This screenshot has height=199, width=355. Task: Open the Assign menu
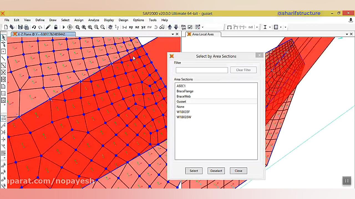coord(79,20)
